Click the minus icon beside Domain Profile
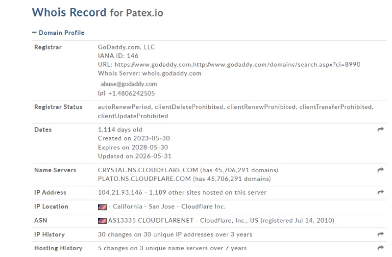This screenshot has width=392, height=257. 34,32
